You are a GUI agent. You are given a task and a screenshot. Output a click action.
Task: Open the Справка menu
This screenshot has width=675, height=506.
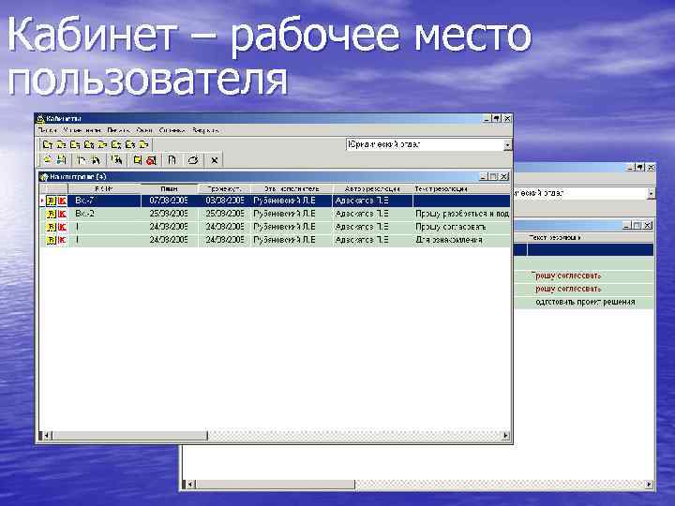[x=172, y=130]
